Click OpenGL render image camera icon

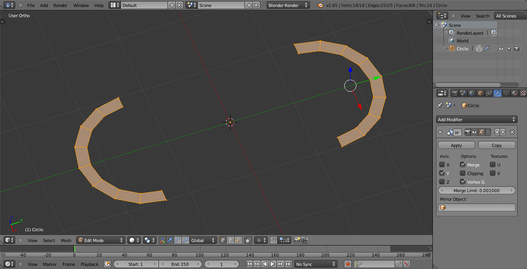coord(297,240)
